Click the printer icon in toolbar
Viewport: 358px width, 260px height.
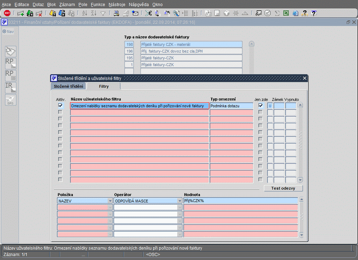pos(116,13)
